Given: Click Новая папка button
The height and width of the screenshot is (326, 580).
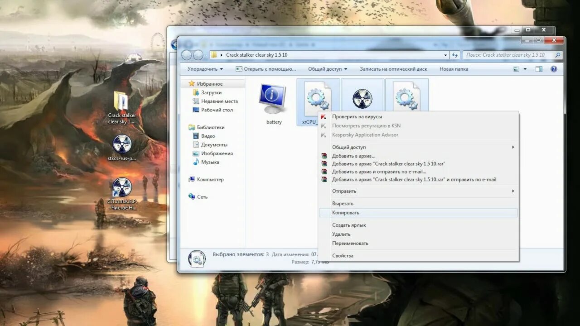Looking at the screenshot, I should (x=454, y=69).
